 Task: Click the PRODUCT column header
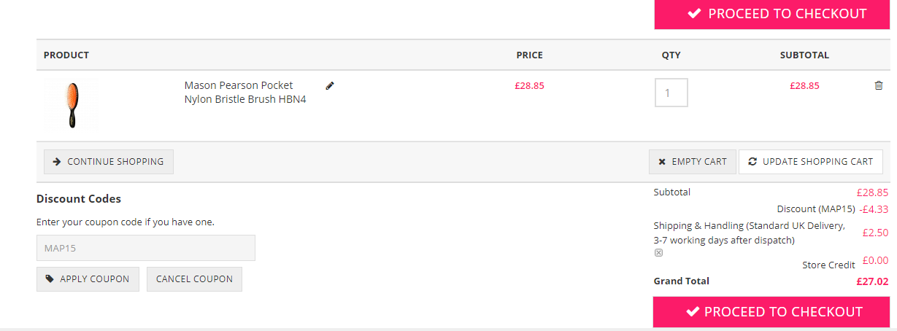pos(66,55)
